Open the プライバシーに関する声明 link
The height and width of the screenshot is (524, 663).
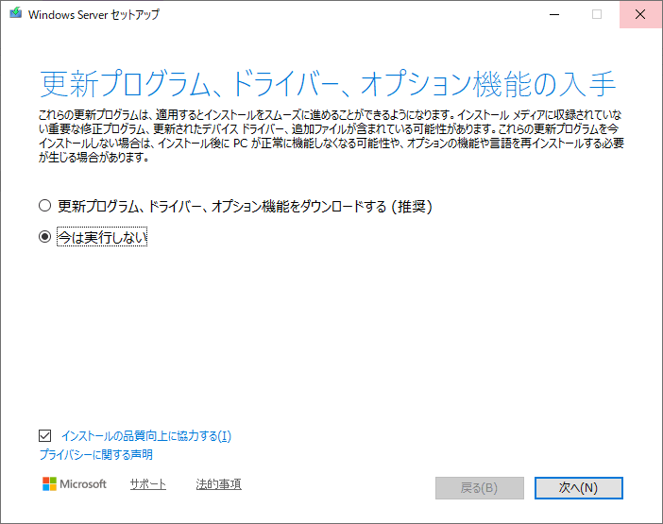95,455
